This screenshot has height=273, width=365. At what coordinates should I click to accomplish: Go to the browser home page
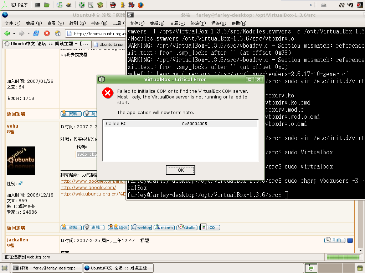(58, 33)
